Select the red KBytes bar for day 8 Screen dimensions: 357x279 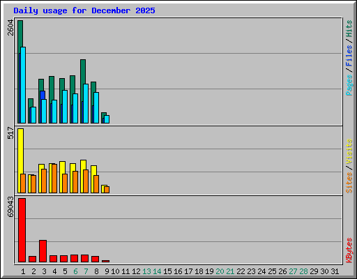coord(95,259)
